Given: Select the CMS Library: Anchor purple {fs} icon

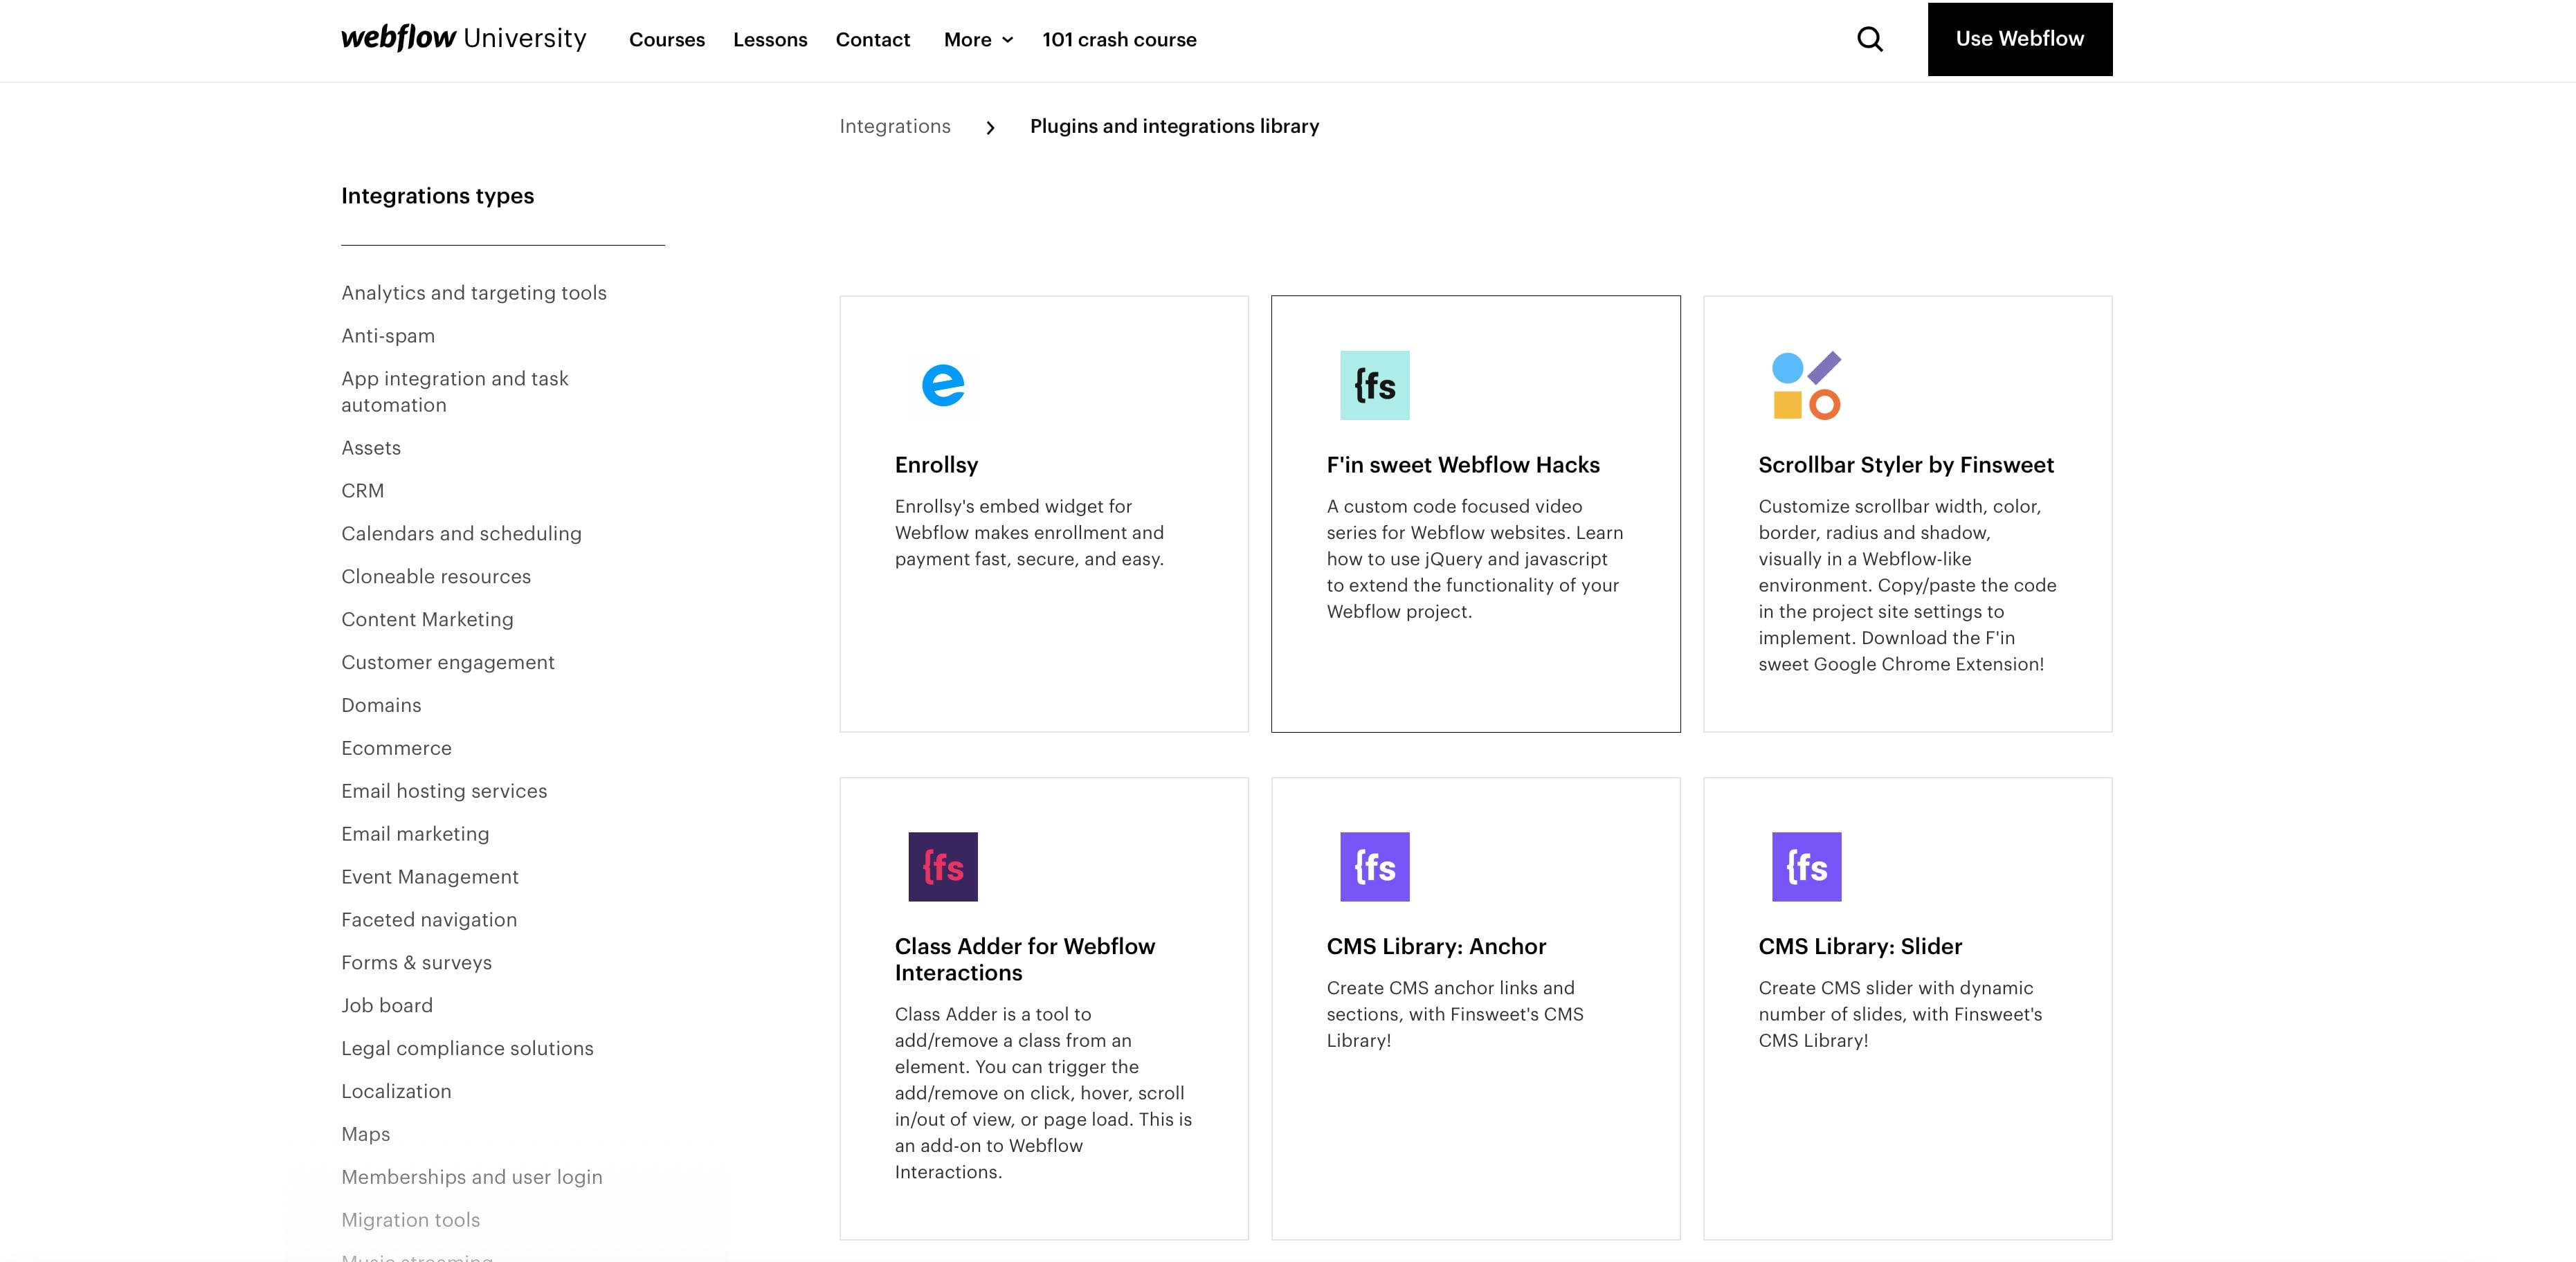Looking at the screenshot, I should [1374, 866].
